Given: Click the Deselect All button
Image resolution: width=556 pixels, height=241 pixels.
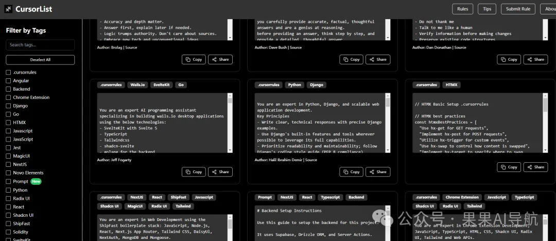Looking at the screenshot, I should click(41, 60).
